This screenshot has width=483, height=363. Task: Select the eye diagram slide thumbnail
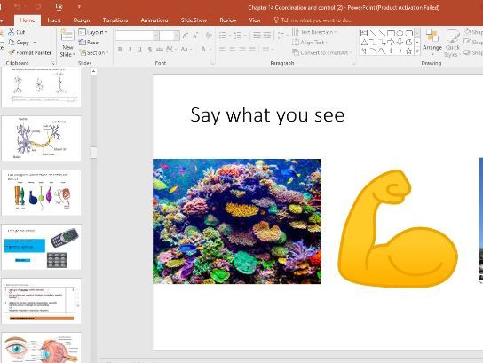pyautogui.click(x=41, y=348)
